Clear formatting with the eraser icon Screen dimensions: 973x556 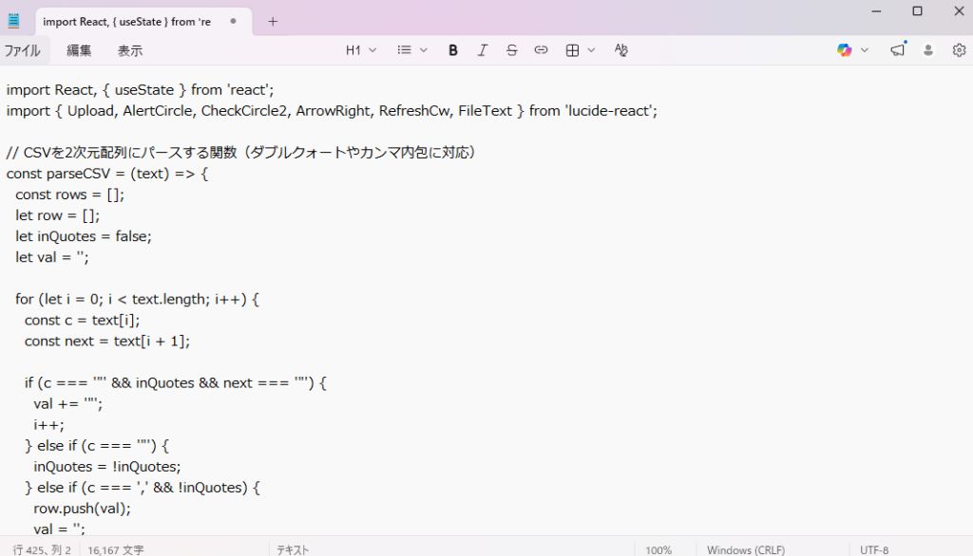(x=621, y=50)
